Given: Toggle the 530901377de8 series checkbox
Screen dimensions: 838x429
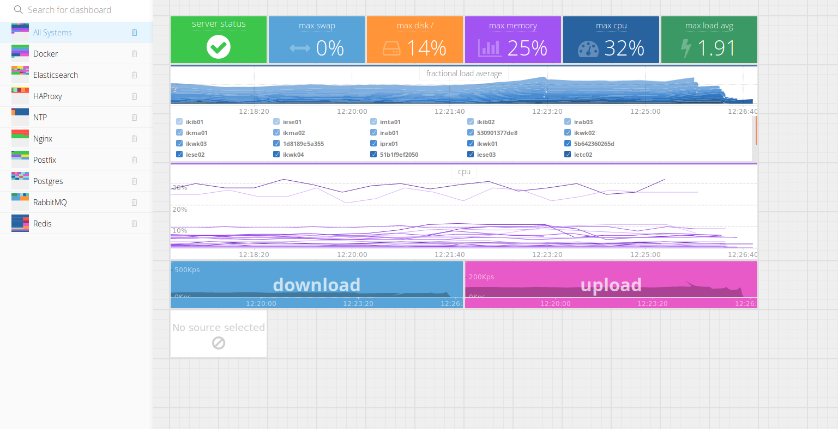Looking at the screenshot, I should point(471,133).
